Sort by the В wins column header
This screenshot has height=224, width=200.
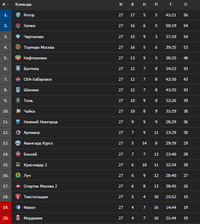132,5
